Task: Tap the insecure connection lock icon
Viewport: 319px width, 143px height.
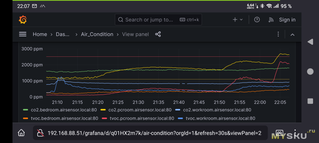Action: coord(40,133)
